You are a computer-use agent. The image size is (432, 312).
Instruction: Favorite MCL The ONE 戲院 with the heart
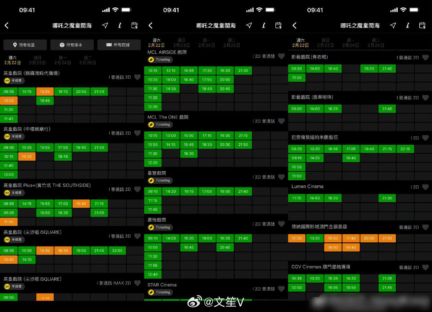pyautogui.click(x=281, y=121)
